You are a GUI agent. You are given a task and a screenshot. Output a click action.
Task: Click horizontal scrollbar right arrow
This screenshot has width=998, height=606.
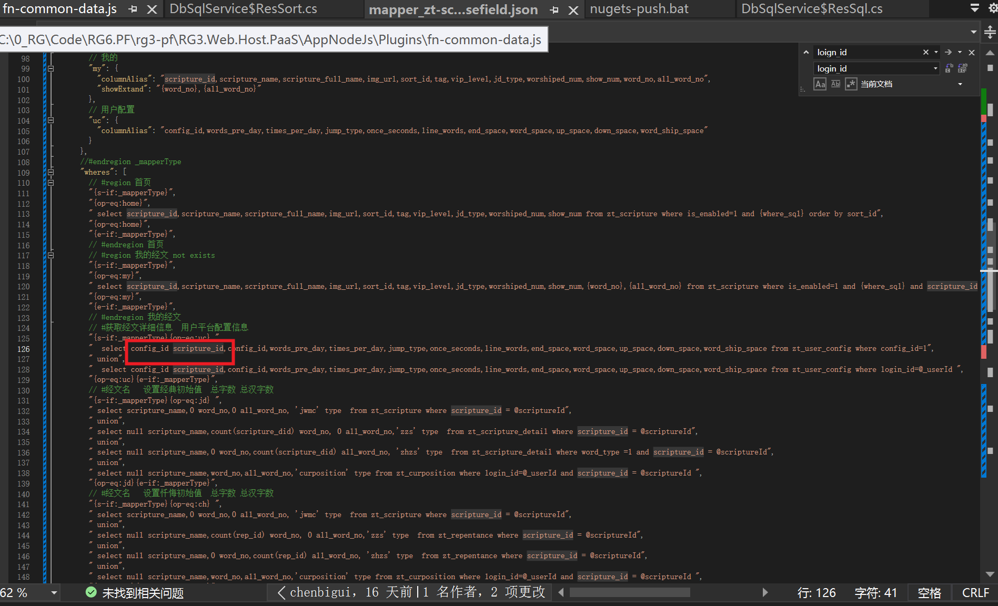[765, 592]
